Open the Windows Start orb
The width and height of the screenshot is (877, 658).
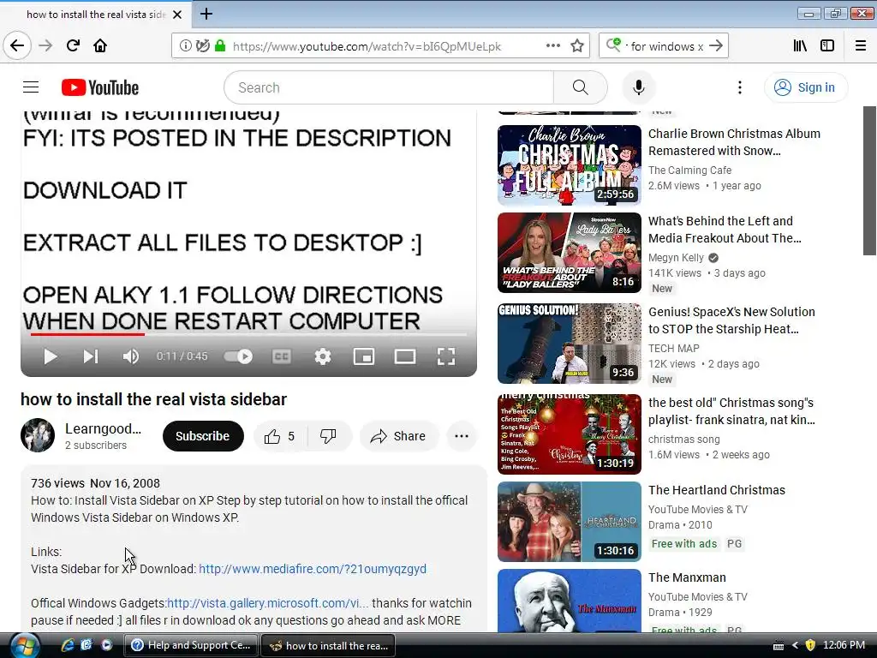(x=23, y=645)
